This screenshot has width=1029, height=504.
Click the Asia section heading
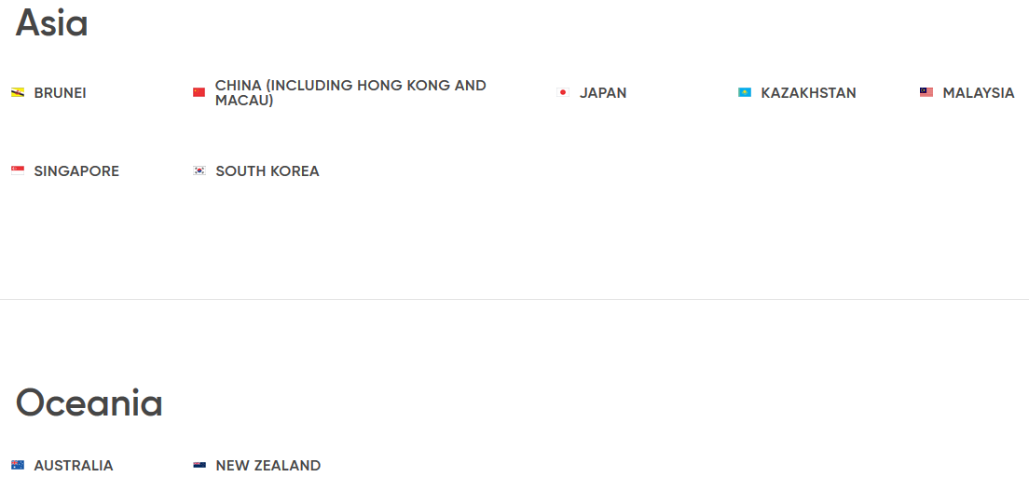[52, 23]
